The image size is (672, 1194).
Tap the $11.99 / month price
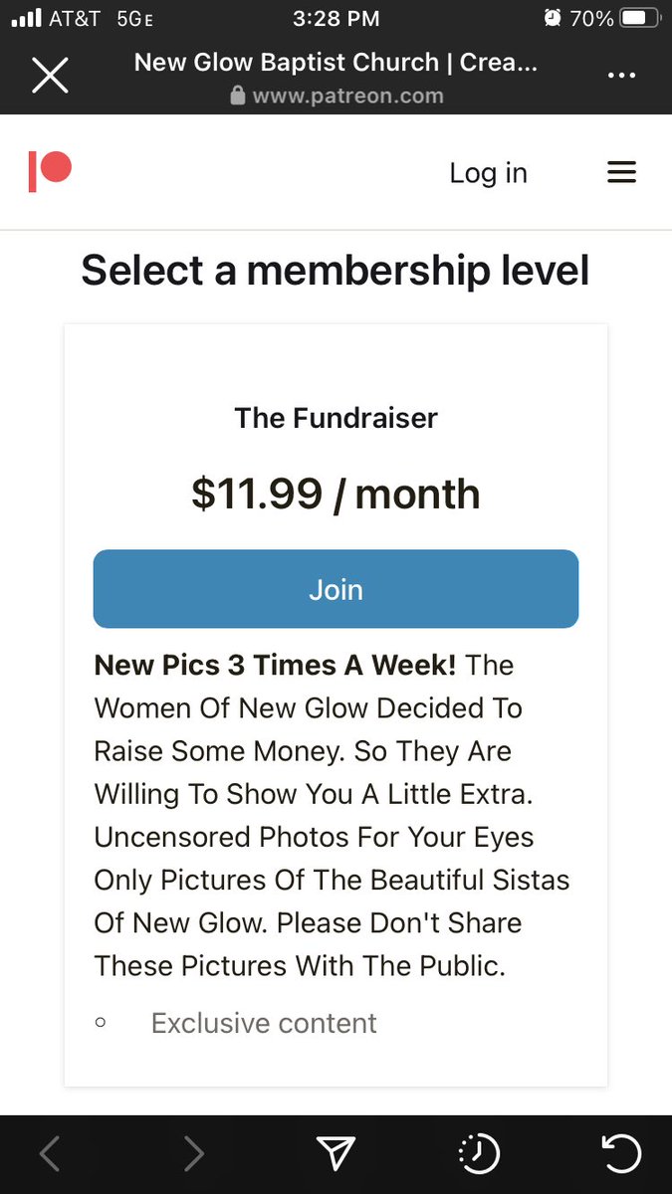(x=336, y=494)
